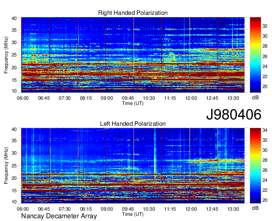The height and width of the screenshot is (221, 272).
Task: Click the right-handed plot's color bar
Action: [x=255, y=55]
